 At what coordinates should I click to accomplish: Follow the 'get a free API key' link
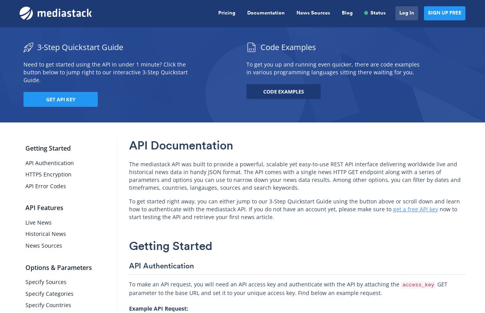click(415, 209)
